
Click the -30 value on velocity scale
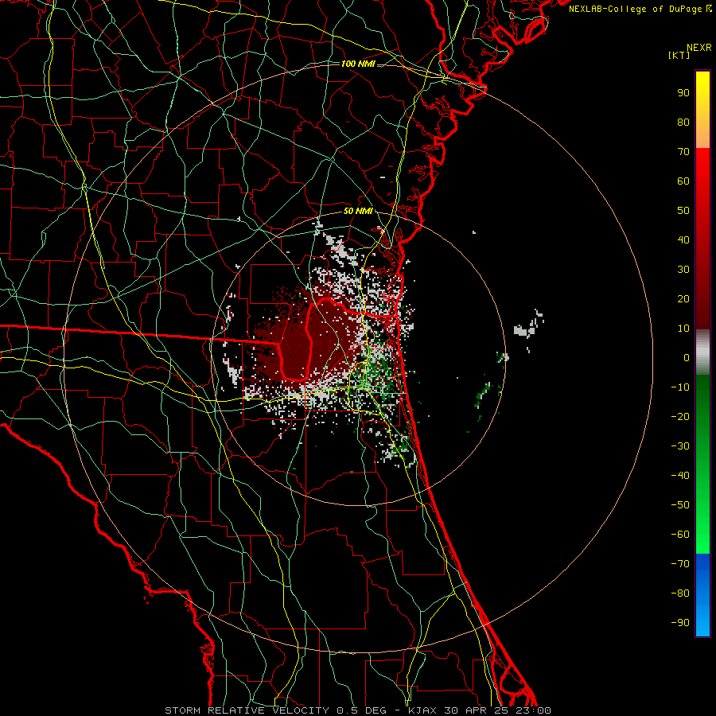coord(680,446)
